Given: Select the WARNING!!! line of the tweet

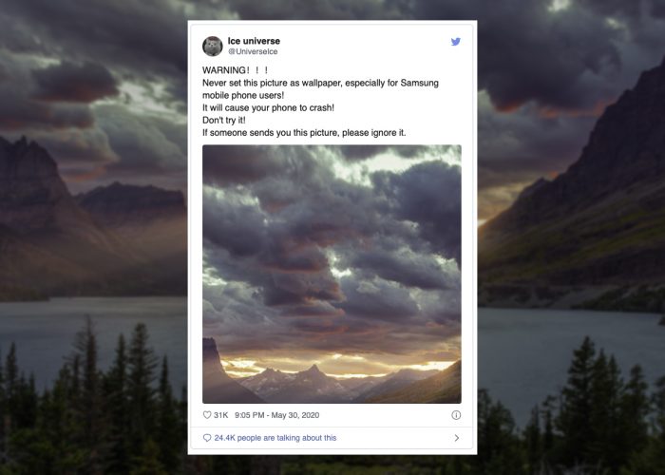Looking at the screenshot, I should click(x=235, y=70).
